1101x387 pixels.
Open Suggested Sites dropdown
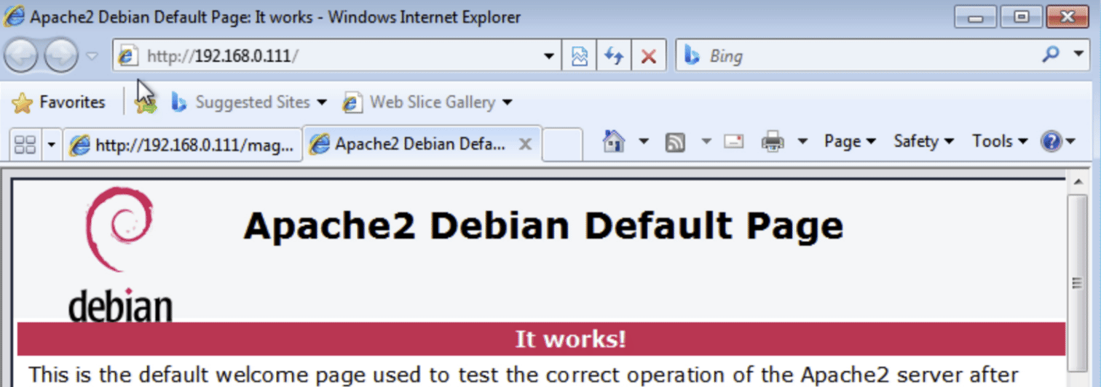(x=249, y=103)
